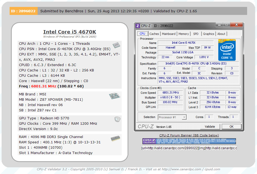Click the Validate button
This screenshot has width=257, height=174.
[210, 127]
